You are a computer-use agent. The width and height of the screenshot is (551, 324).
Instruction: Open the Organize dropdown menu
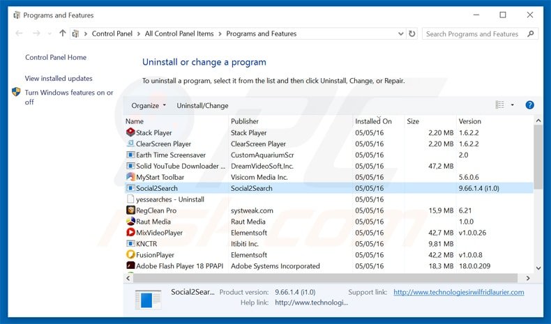(x=149, y=106)
